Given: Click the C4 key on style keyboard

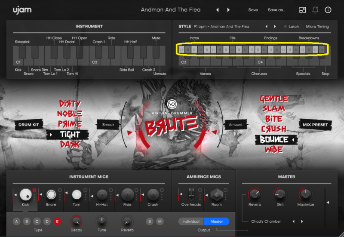Looking at the screenshot, I should pyautogui.click(x=260, y=62).
